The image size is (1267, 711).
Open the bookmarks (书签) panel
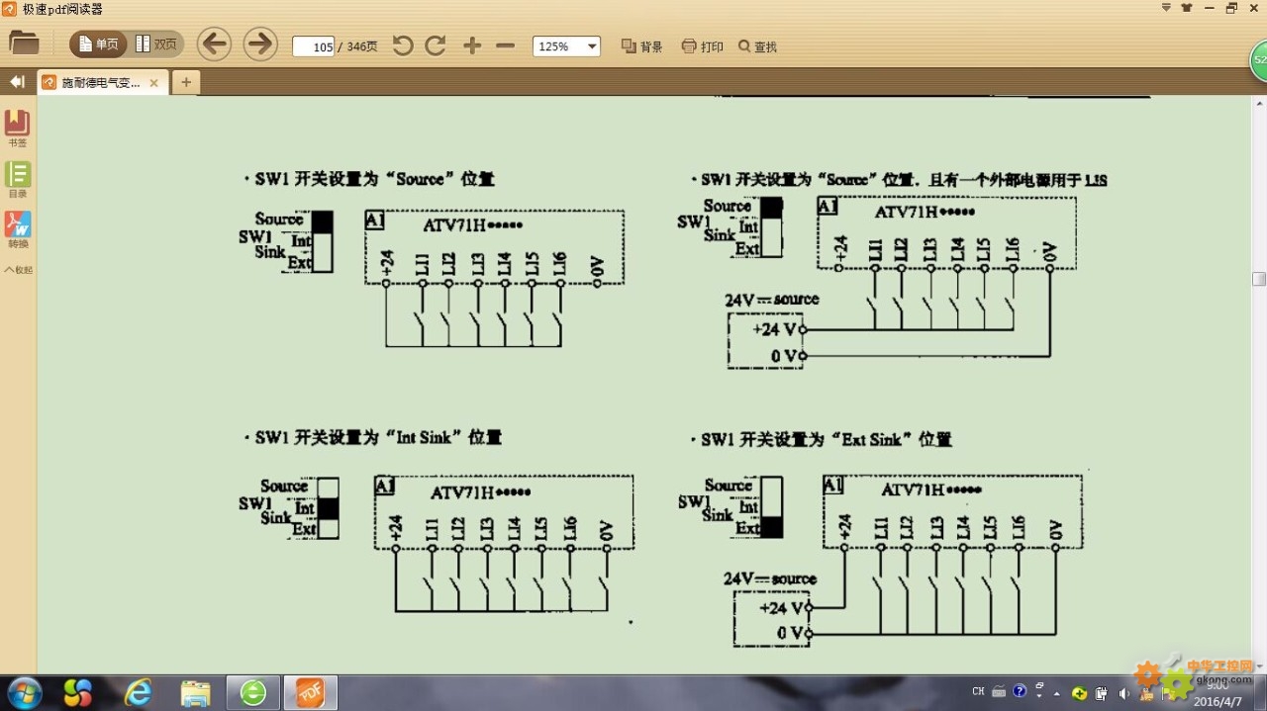[18, 129]
